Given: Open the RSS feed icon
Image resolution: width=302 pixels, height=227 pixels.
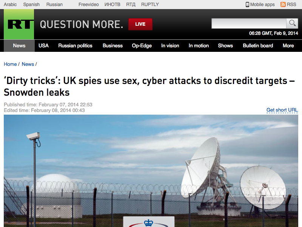Looking at the screenshot, I should 283,5.
